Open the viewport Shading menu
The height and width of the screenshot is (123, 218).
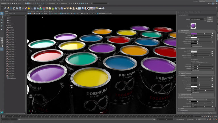point(33,12)
